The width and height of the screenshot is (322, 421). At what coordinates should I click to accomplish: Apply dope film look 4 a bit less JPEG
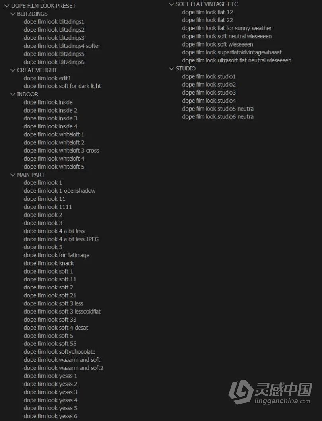click(61, 239)
